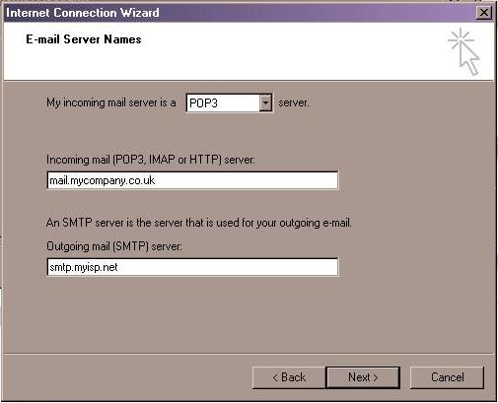
Task: Click the separator line above the buttons
Action: click(249, 354)
